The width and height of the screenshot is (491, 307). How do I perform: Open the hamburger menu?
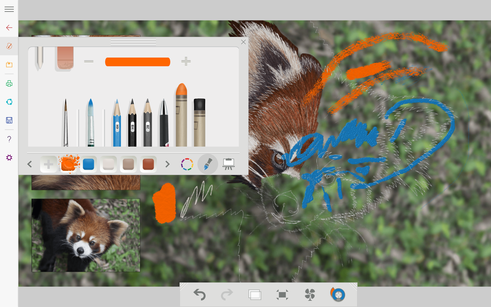click(x=9, y=9)
